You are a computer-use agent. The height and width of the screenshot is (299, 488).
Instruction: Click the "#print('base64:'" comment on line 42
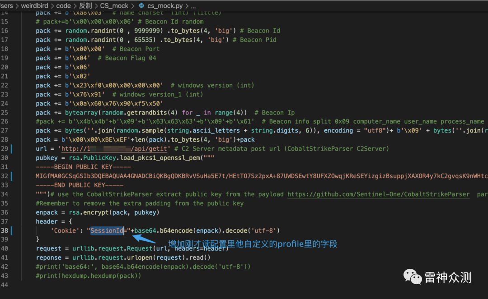coord(67,267)
